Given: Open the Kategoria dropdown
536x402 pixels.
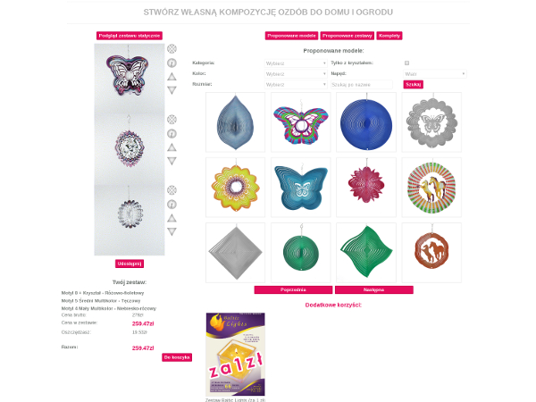Looking at the screenshot, I should point(296,63).
